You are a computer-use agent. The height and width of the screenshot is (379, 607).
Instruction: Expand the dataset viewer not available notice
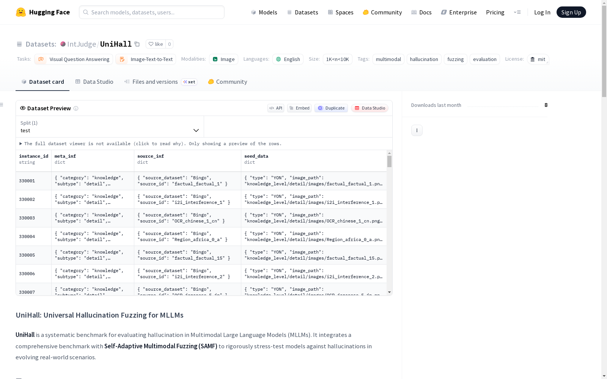pyautogui.click(x=151, y=144)
